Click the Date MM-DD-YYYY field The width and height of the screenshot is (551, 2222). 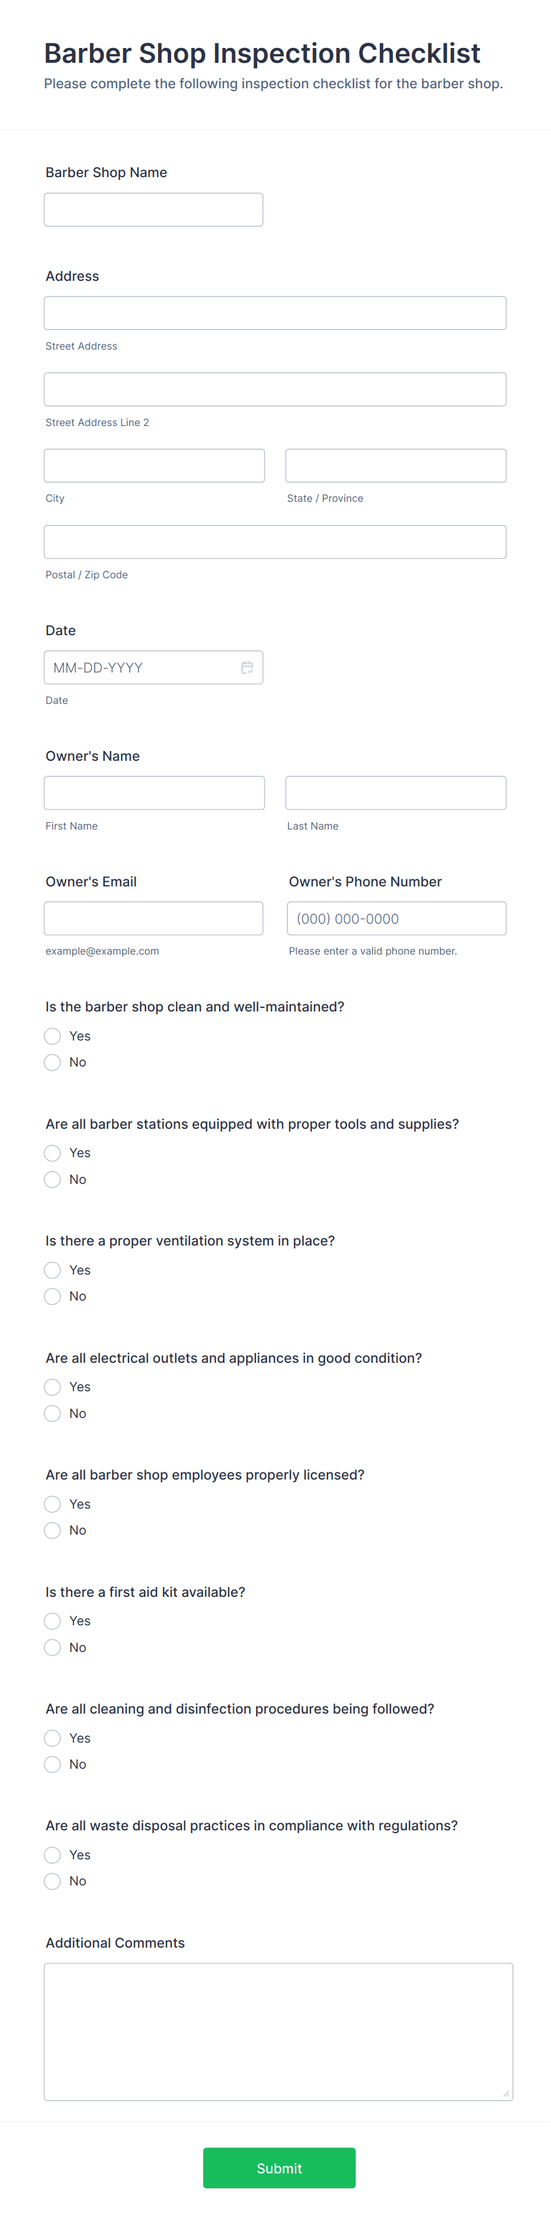tap(138, 667)
